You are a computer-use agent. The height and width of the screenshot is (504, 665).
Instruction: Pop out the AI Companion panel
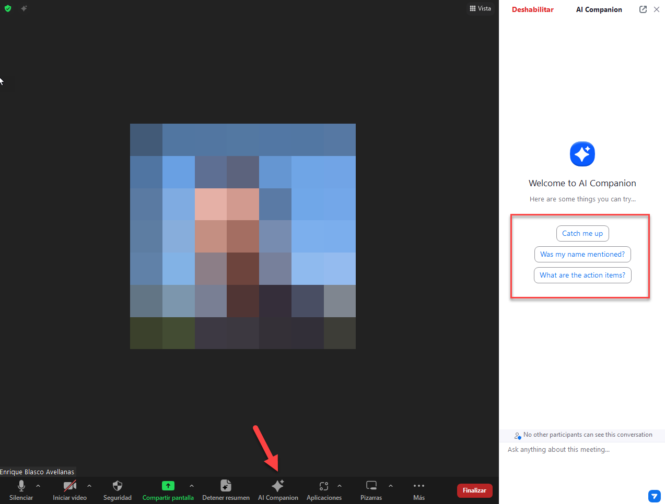pyautogui.click(x=643, y=9)
